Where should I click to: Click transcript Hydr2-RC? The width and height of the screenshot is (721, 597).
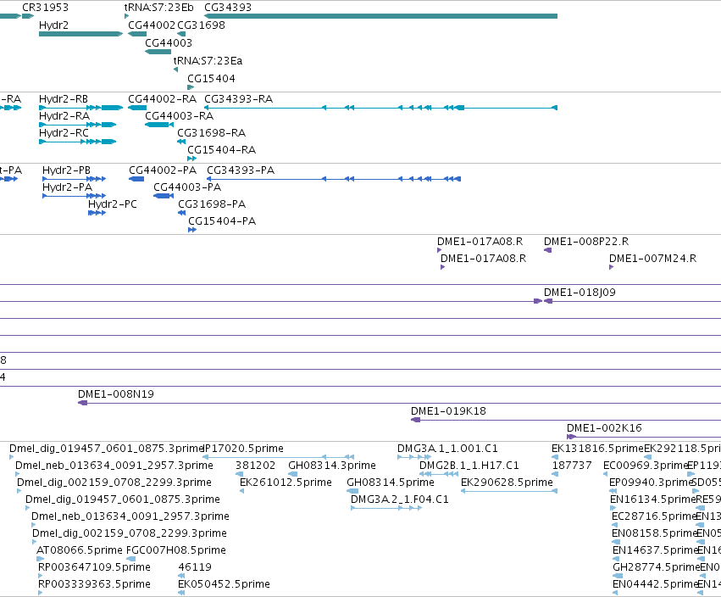tap(78, 142)
